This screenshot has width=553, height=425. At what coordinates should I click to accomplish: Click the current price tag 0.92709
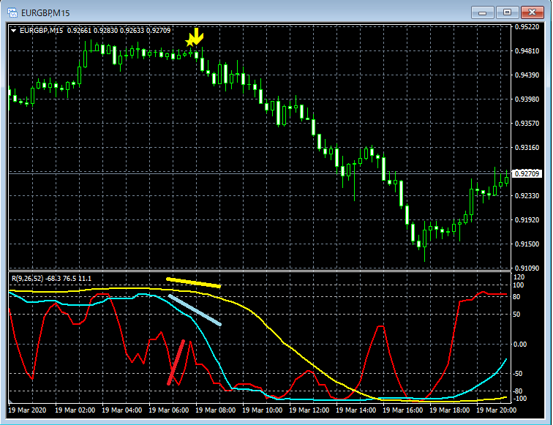[527, 173]
